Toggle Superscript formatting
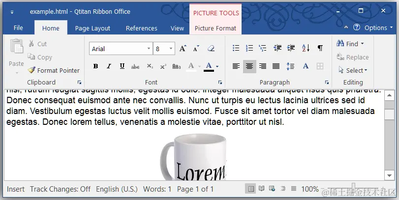 [163, 66]
